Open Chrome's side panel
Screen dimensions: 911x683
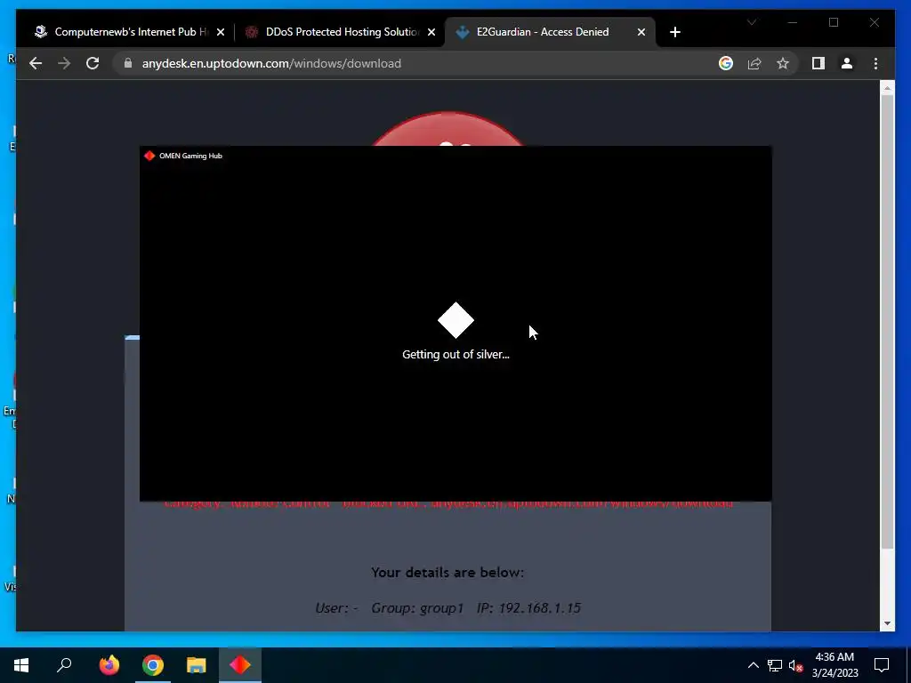[818, 63]
